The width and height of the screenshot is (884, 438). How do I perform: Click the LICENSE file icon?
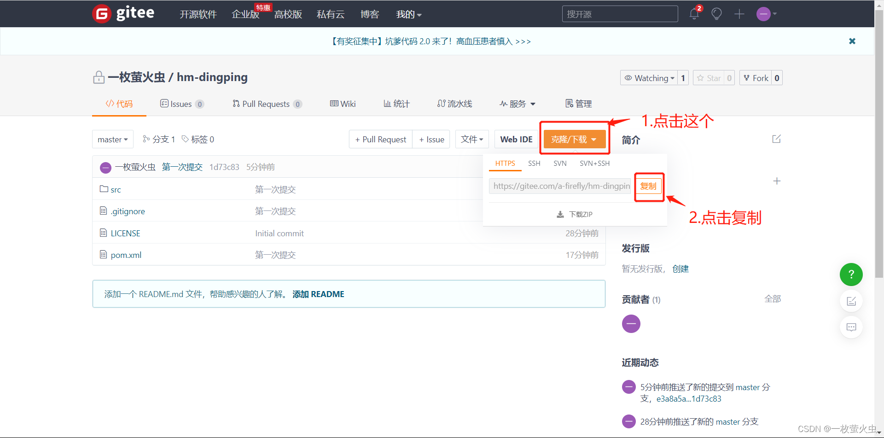104,233
